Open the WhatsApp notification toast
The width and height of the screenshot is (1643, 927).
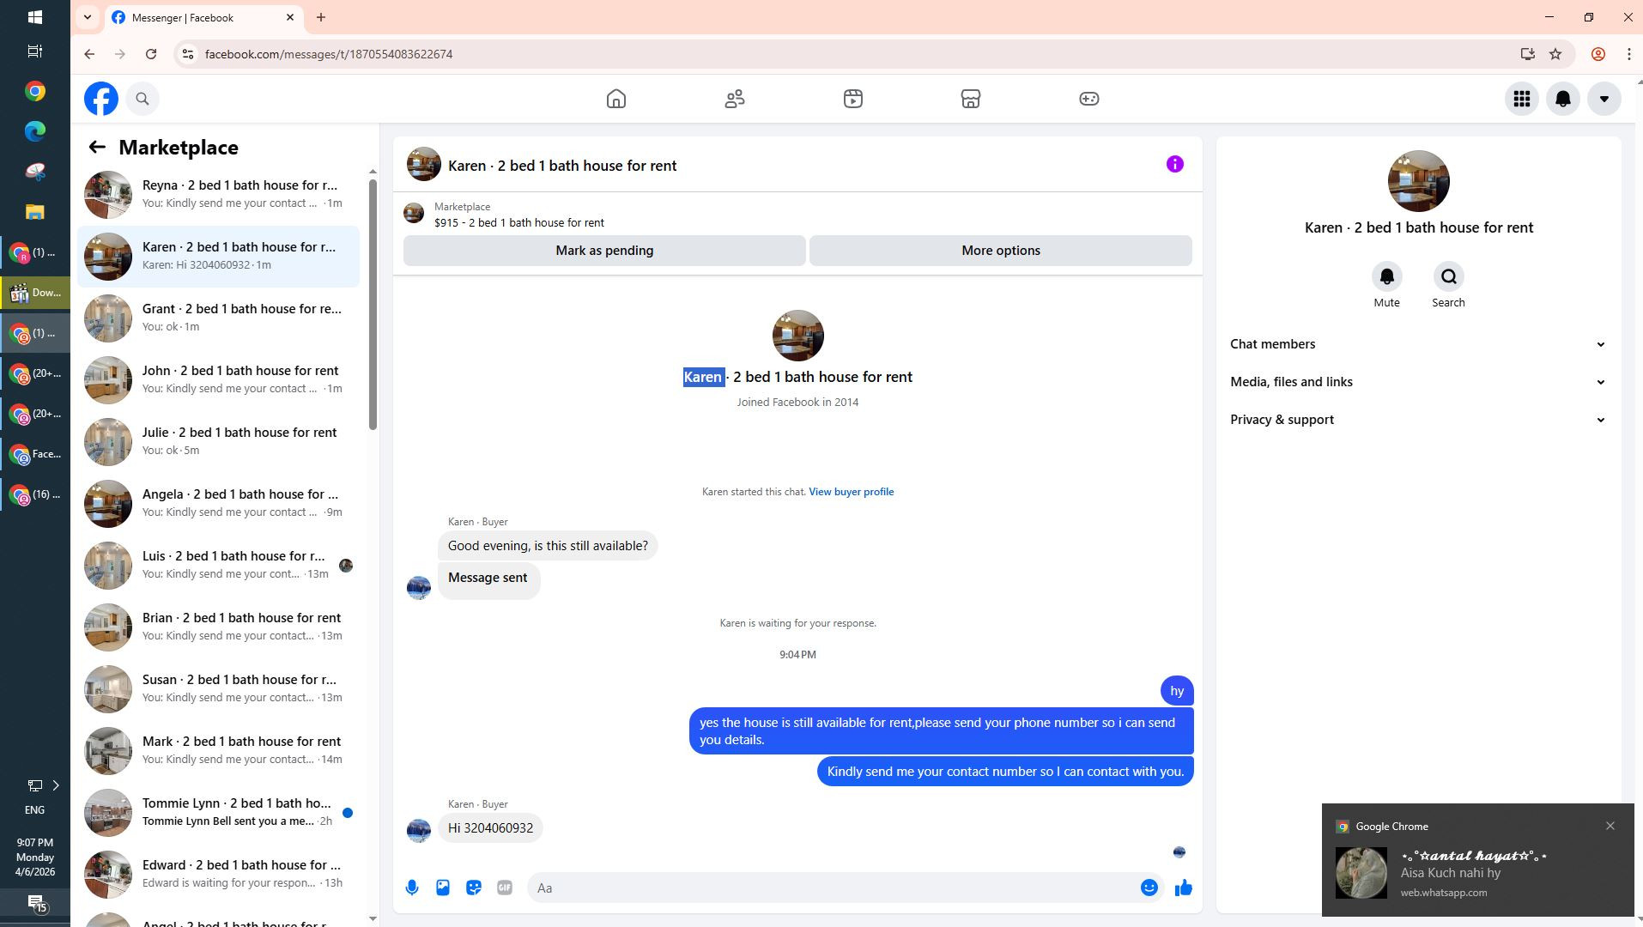point(1477,861)
